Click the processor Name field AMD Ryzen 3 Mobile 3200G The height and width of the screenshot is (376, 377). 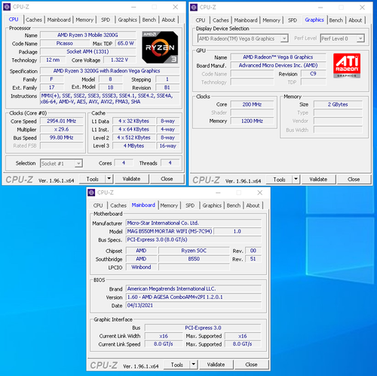coord(87,35)
